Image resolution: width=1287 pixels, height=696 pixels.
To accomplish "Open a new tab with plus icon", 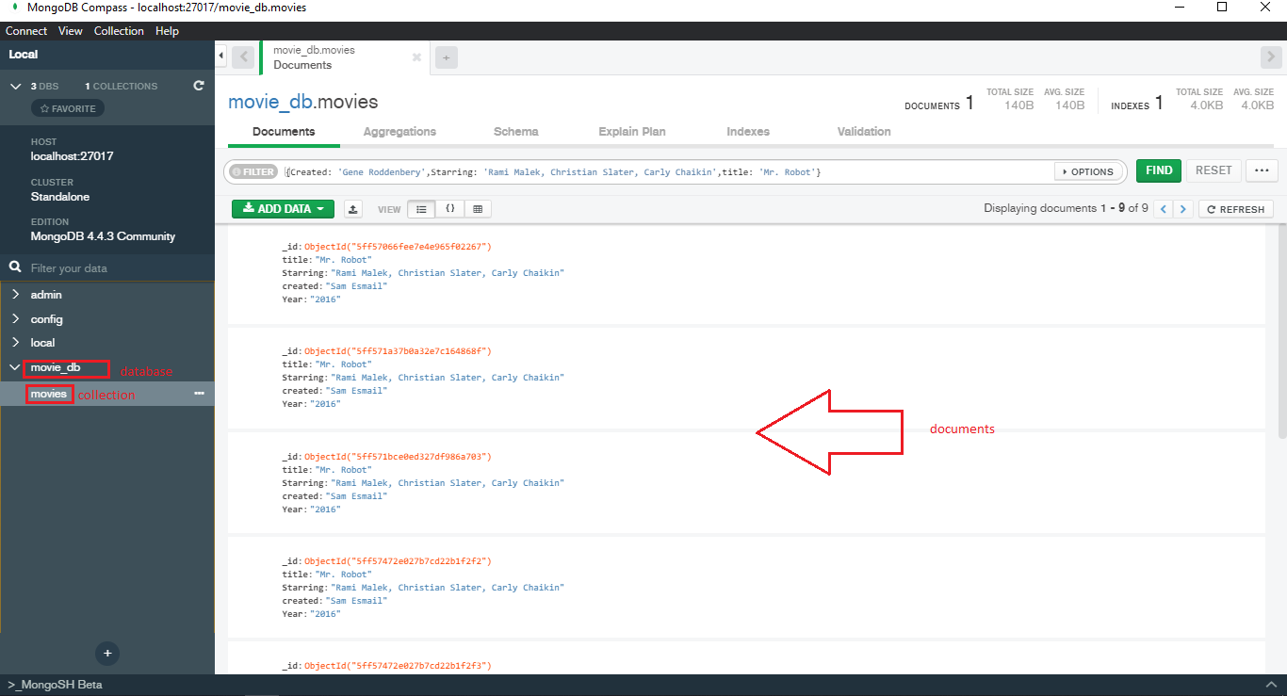I will [x=446, y=57].
